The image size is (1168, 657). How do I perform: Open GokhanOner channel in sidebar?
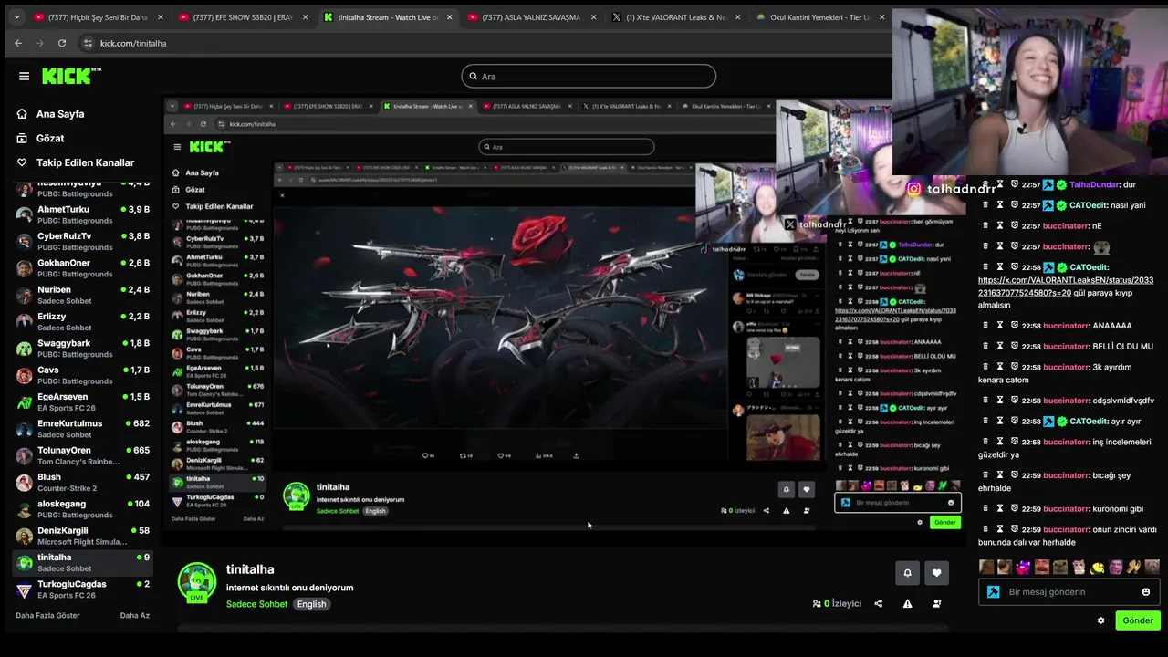click(x=82, y=268)
